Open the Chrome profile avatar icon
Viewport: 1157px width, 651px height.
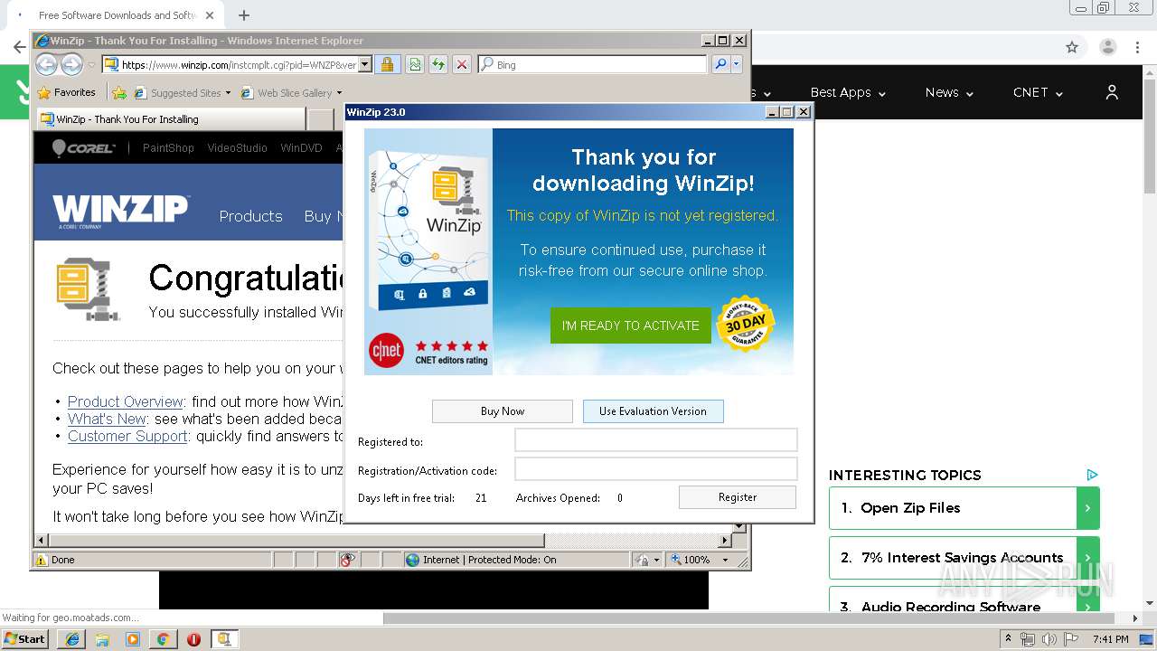click(1108, 47)
